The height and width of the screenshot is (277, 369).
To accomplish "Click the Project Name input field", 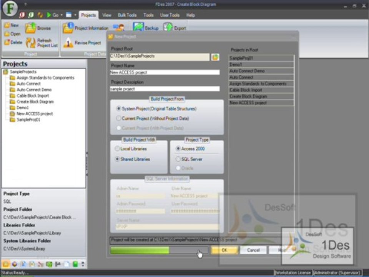I will tap(165, 72).
